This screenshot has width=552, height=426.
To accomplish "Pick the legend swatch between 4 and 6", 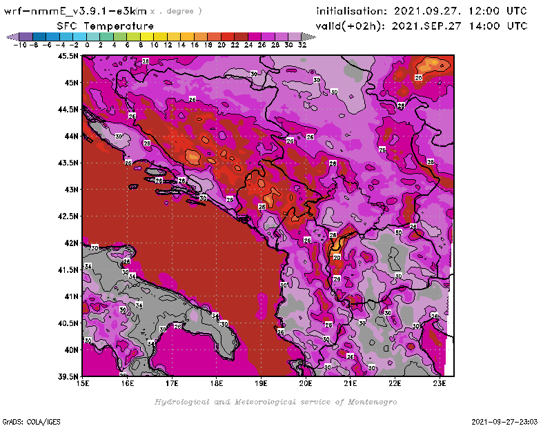I will pos(120,37).
